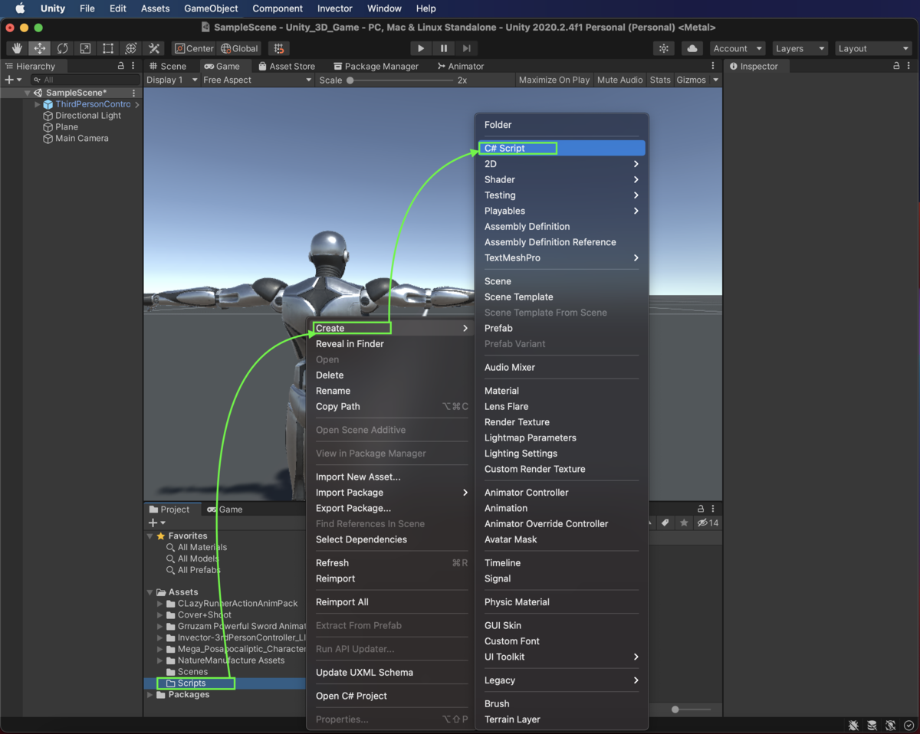Open the Display 1 dropdown
920x734 pixels.
point(172,80)
